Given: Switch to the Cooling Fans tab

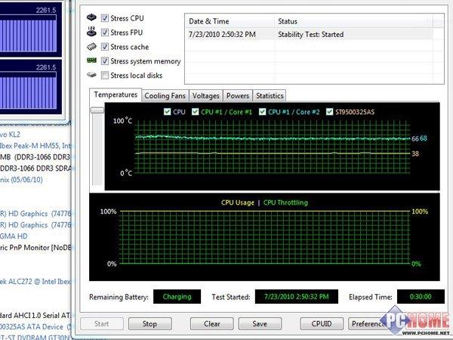Looking at the screenshot, I should point(165,96).
